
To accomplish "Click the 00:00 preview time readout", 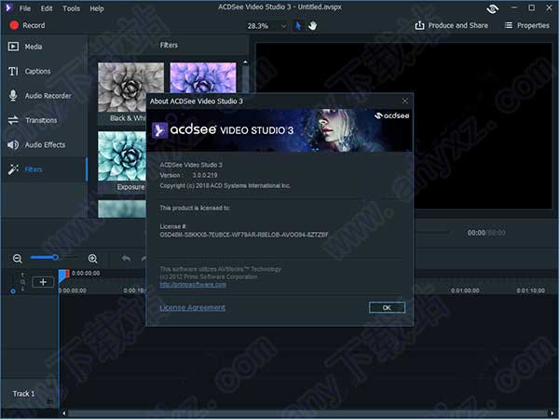I will point(476,233).
